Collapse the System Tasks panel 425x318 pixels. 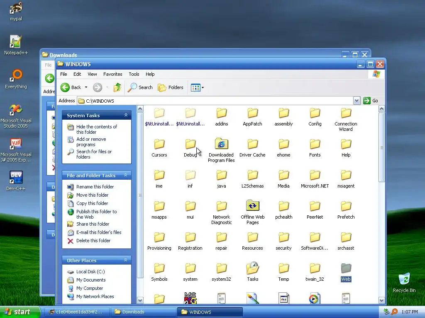126,115
